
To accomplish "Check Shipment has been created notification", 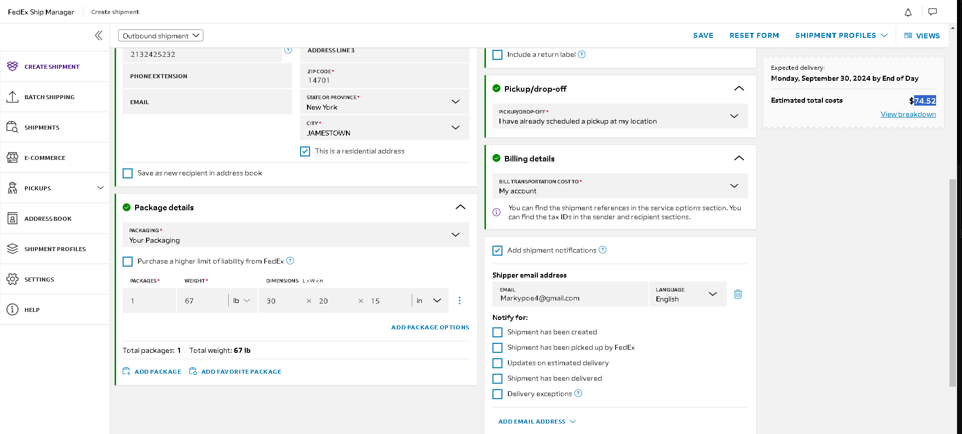I will click(x=497, y=332).
